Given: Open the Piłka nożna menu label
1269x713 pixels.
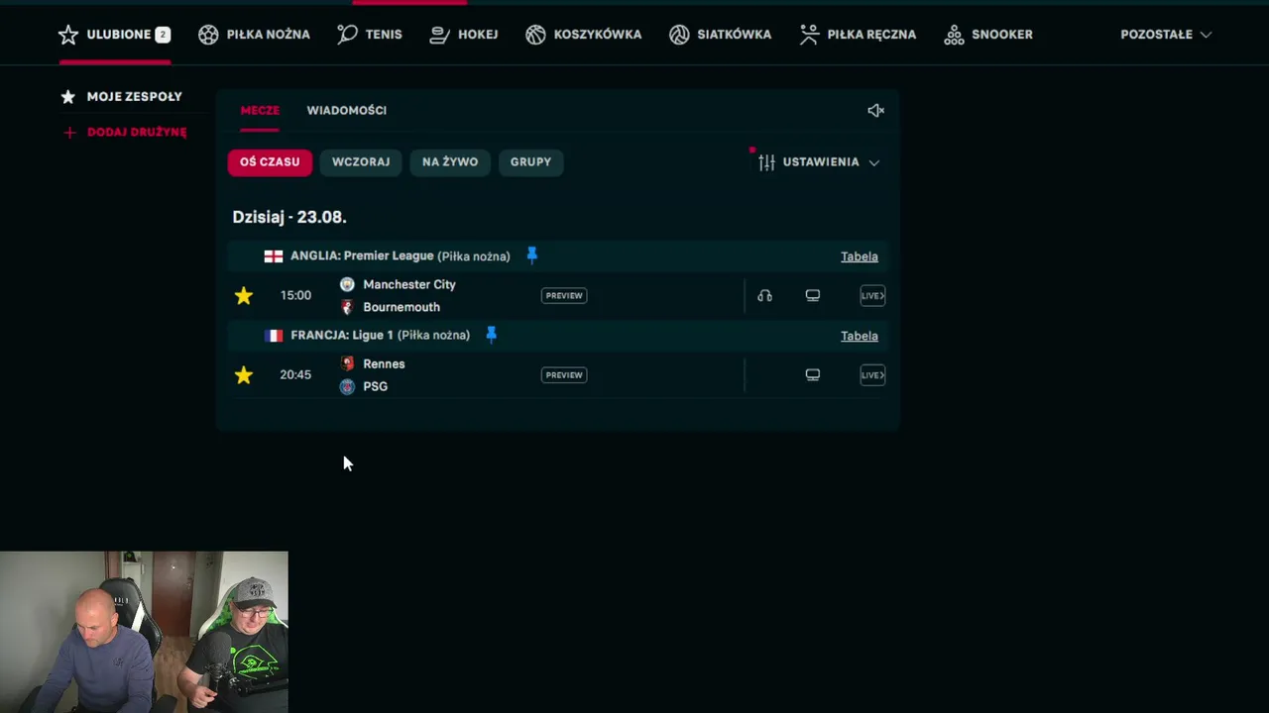Looking at the screenshot, I should pyautogui.click(x=269, y=35).
